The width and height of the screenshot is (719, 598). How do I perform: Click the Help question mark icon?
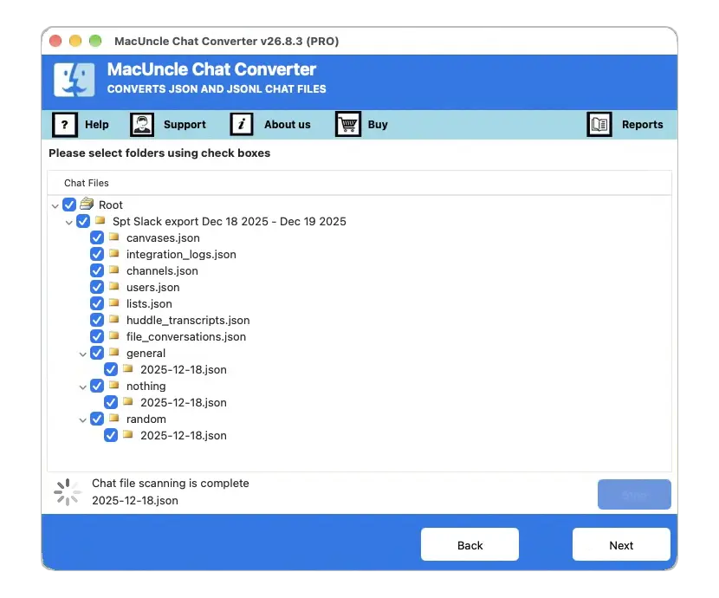coord(65,124)
